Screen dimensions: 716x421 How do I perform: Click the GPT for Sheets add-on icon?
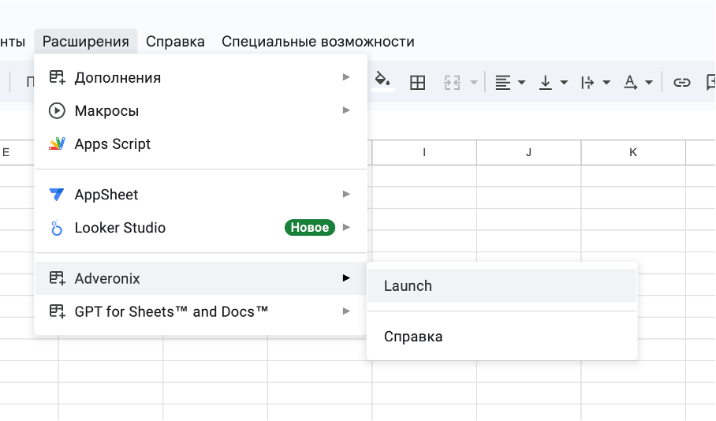click(57, 311)
